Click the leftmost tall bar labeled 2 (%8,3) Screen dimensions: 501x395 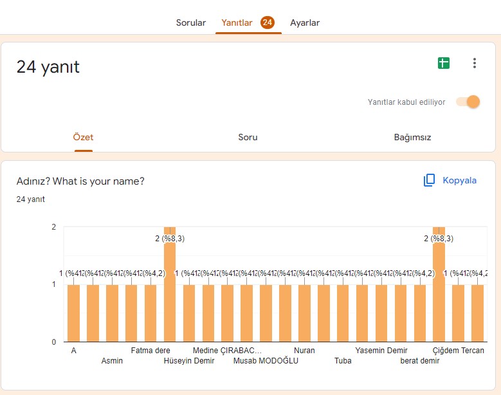(x=170, y=289)
